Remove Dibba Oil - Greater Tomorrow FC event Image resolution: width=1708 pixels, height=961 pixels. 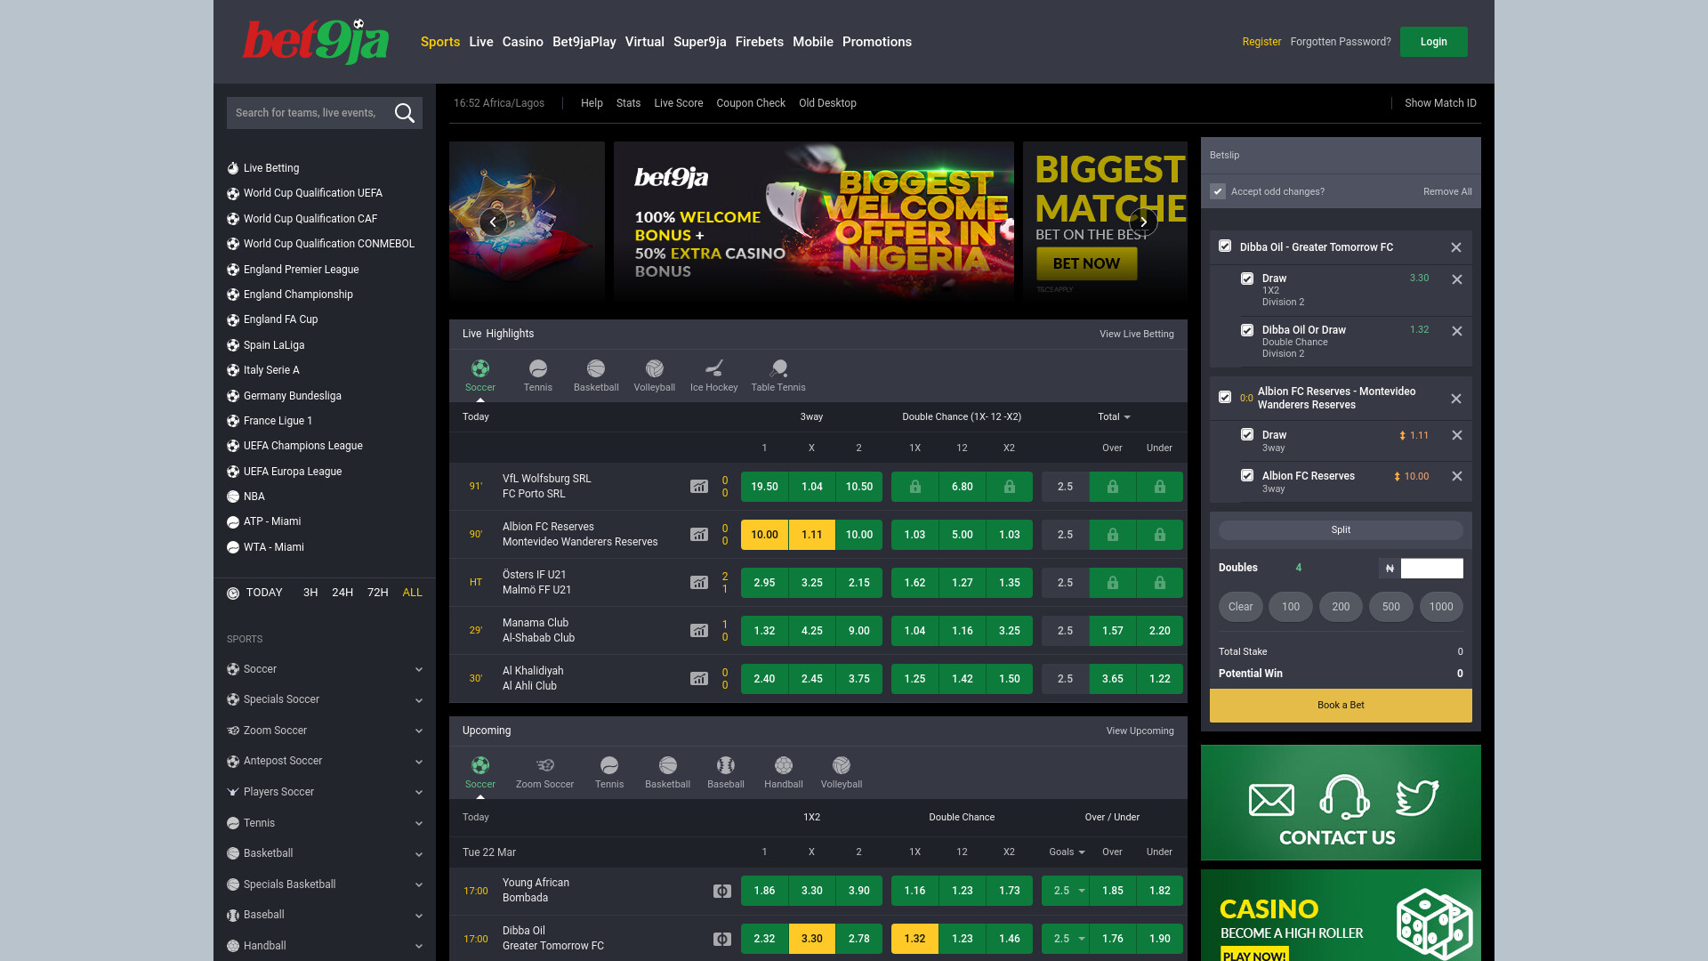1456,247
